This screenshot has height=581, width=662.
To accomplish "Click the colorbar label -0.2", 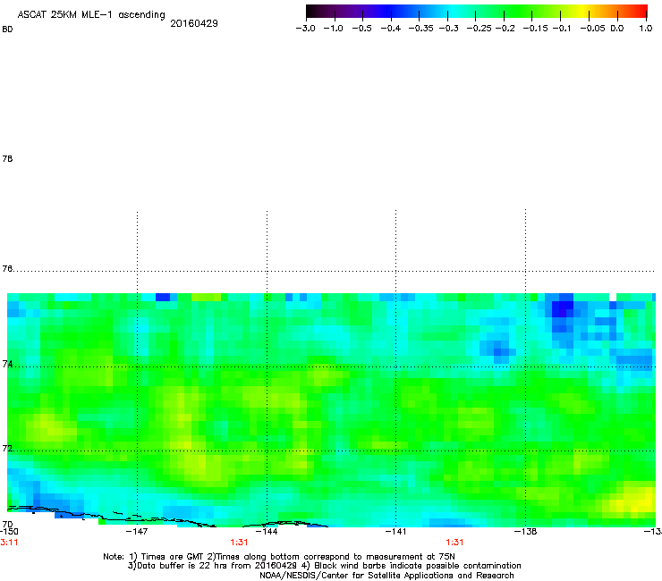I will (505, 29).
